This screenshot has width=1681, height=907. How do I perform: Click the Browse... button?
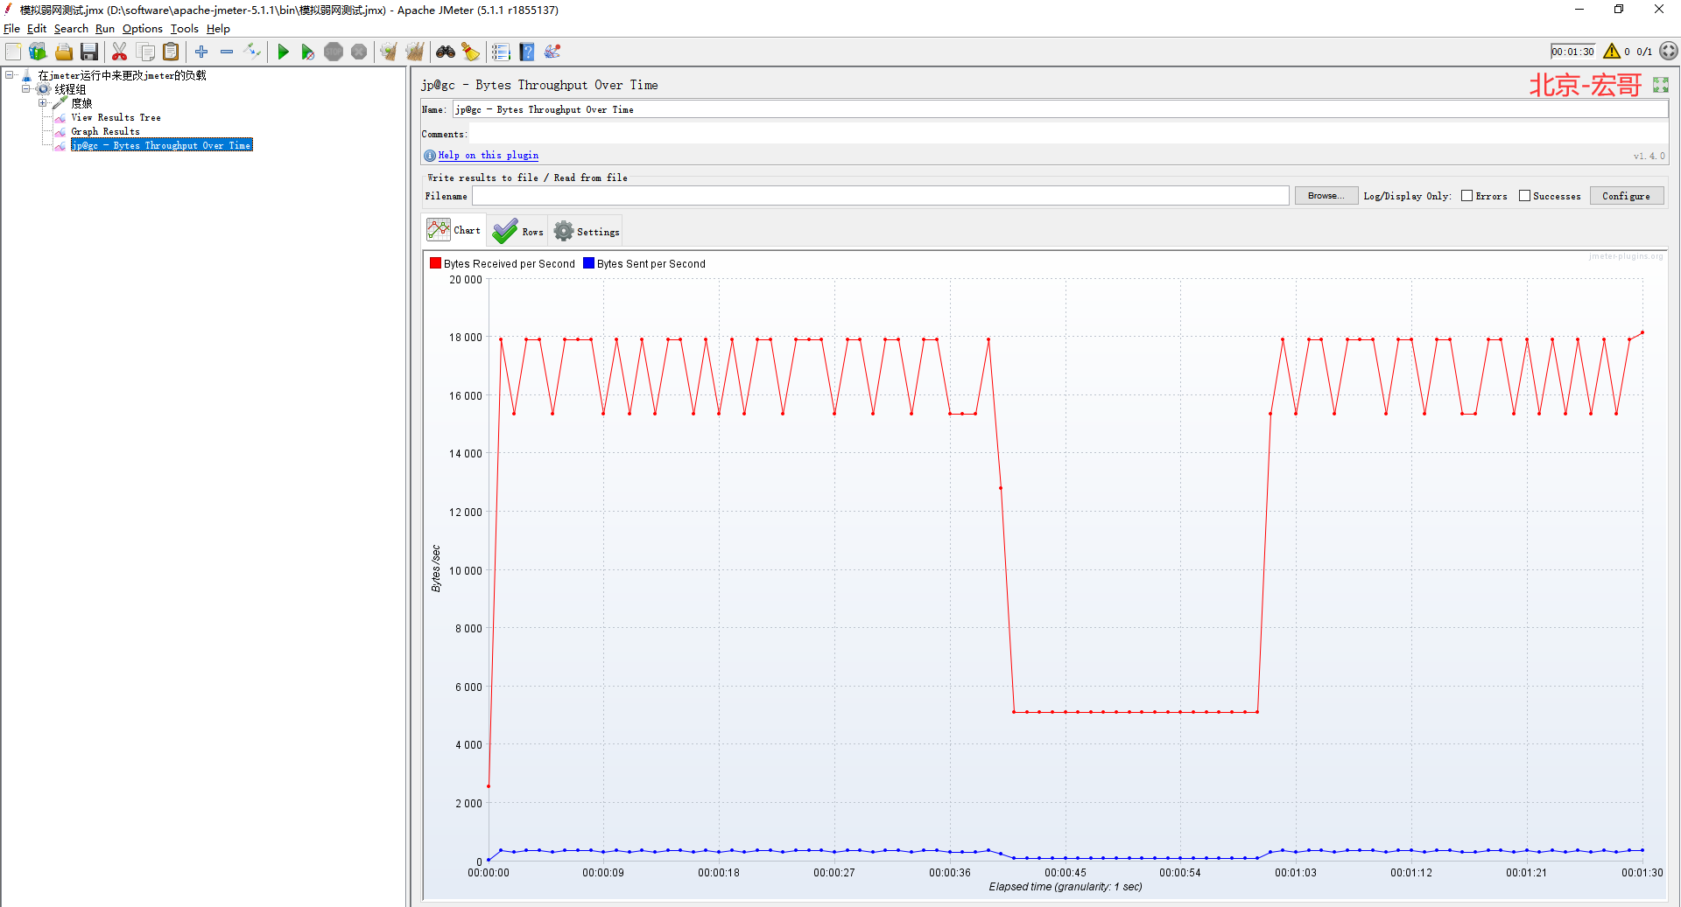tap(1326, 196)
